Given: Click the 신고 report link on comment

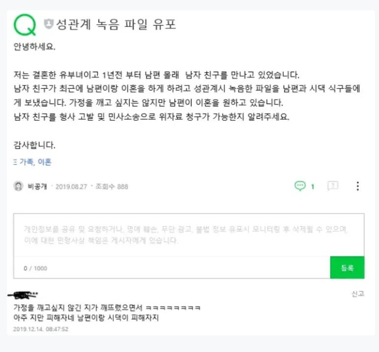Looking at the screenshot, I should coord(358,294).
